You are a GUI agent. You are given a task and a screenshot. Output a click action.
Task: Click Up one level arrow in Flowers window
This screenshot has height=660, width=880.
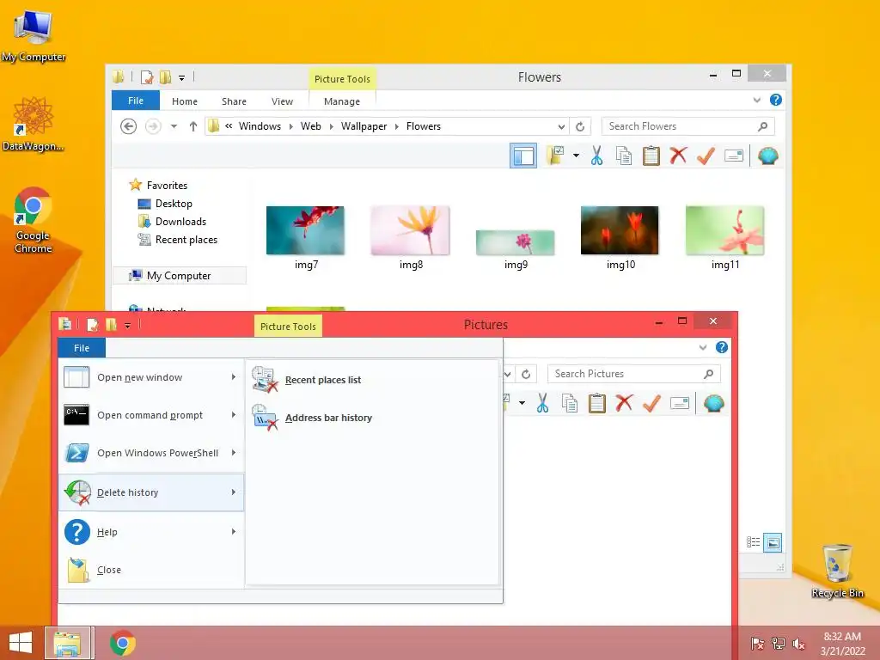tap(193, 126)
